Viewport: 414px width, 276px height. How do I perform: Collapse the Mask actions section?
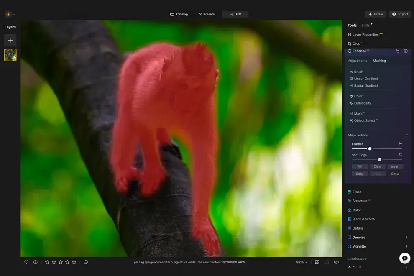(x=407, y=135)
